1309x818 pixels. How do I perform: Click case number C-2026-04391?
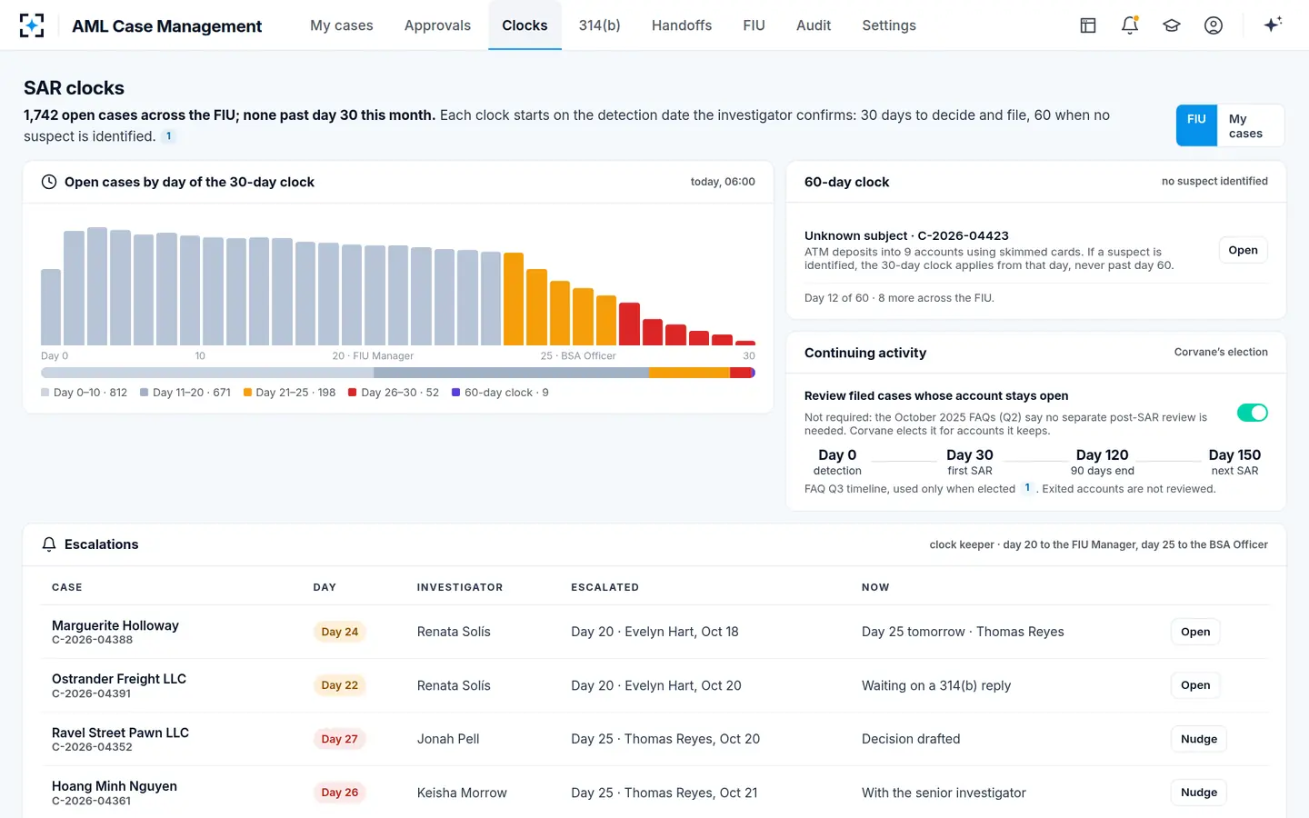[x=91, y=693]
